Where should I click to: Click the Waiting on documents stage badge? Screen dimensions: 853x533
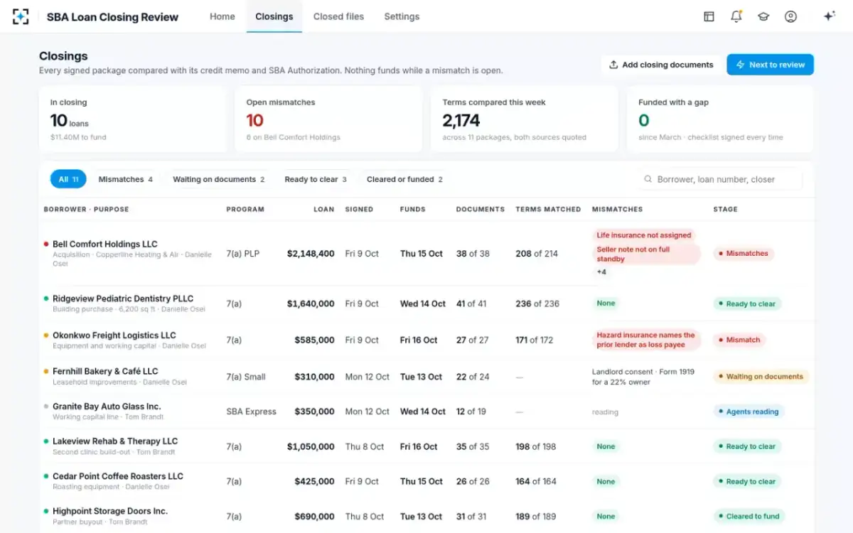761,377
